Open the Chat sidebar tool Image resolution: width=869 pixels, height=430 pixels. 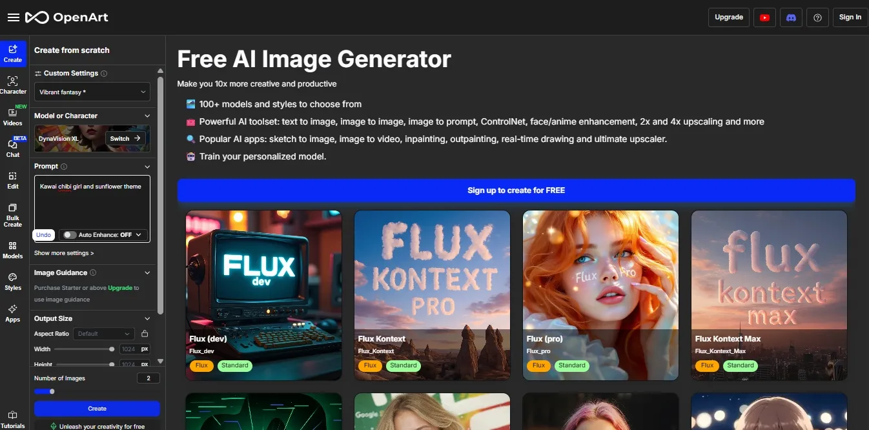click(13, 148)
